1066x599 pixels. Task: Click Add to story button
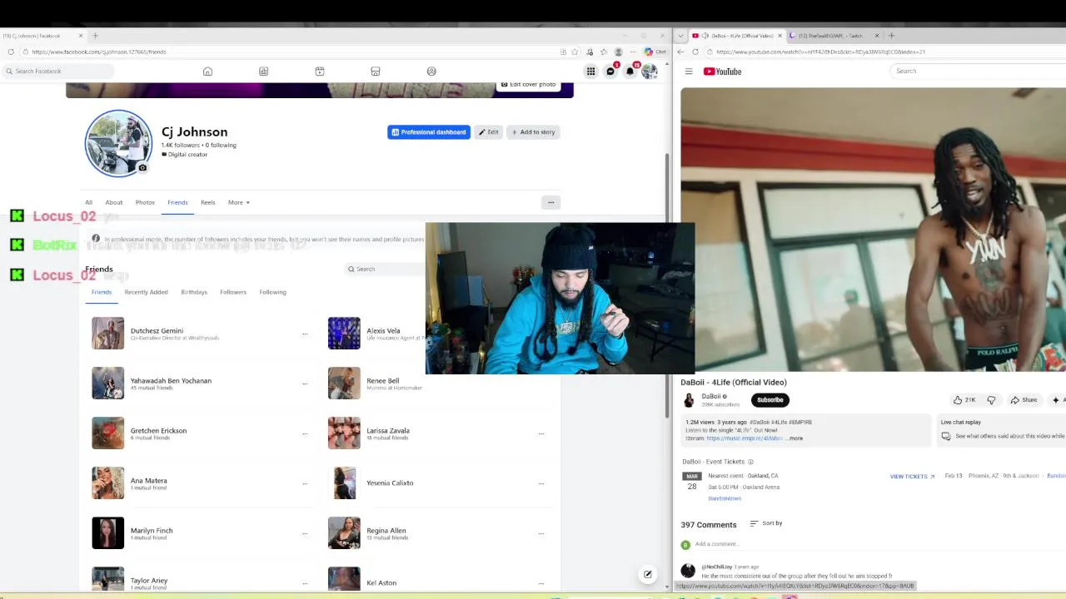533,132
